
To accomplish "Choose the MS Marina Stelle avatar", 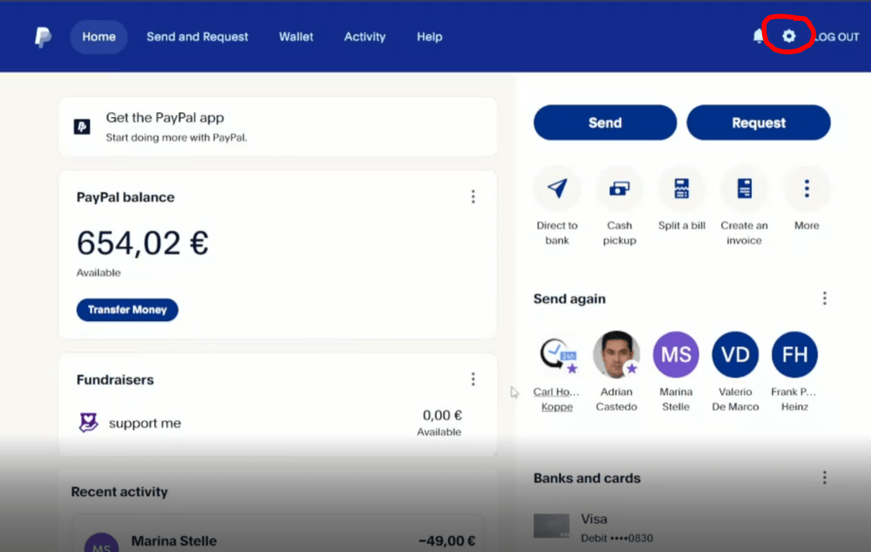I will (676, 355).
